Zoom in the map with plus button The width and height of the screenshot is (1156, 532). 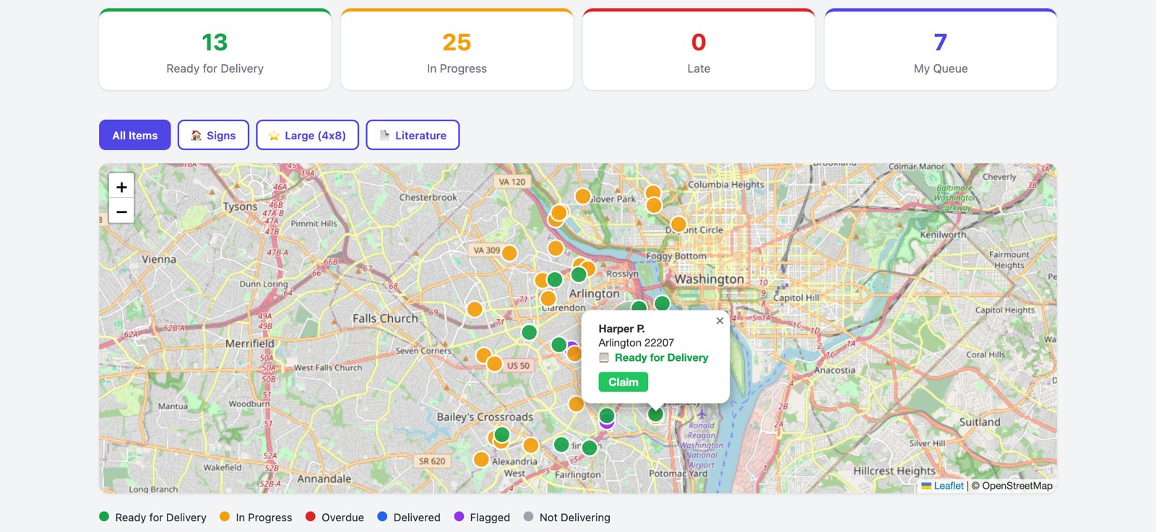click(121, 187)
